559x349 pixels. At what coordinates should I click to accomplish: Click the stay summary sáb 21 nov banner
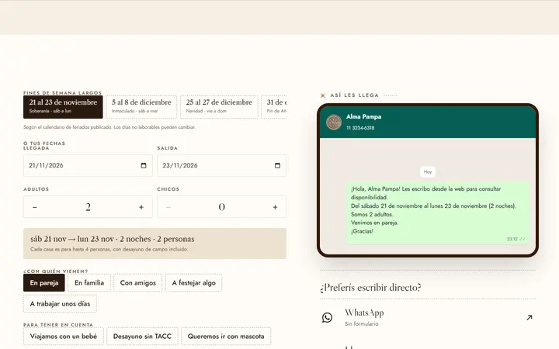point(155,244)
